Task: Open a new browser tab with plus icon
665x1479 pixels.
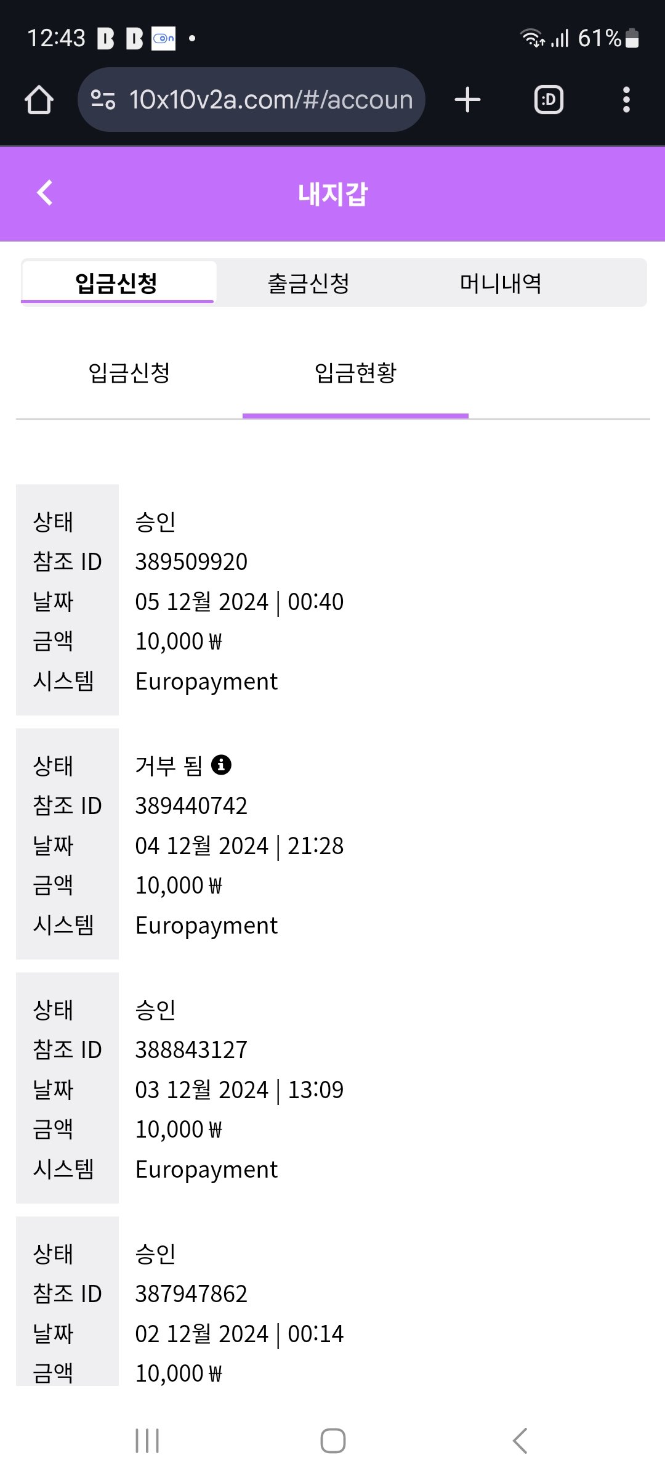Action: coord(467,100)
